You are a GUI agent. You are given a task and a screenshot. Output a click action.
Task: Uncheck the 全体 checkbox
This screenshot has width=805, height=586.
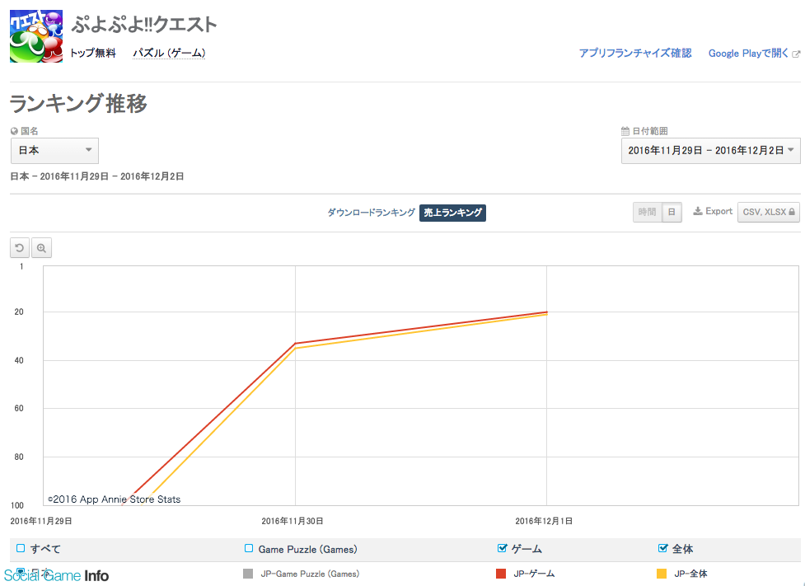pyautogui.click(x=662, y=549)
